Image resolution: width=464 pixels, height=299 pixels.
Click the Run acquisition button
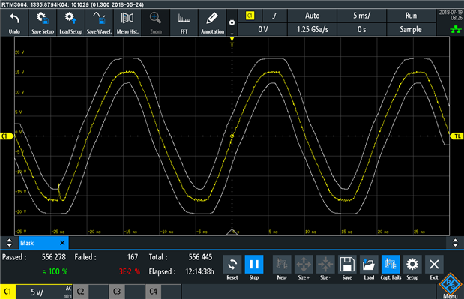[411, 16]
